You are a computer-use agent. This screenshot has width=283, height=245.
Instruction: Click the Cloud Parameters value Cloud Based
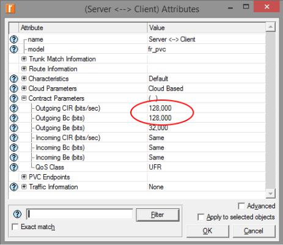[x=166, y=89]
